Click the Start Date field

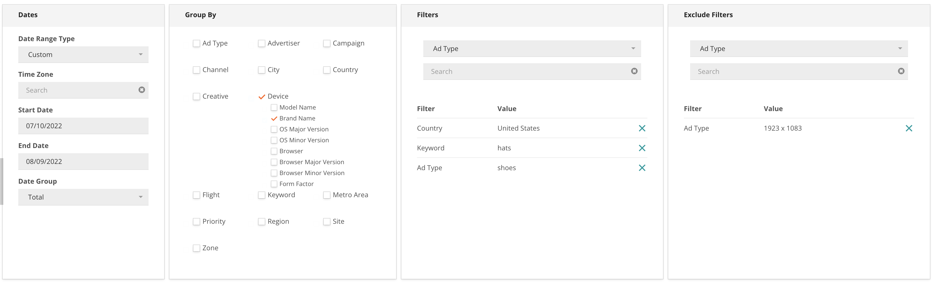click(x=83, y=126)
